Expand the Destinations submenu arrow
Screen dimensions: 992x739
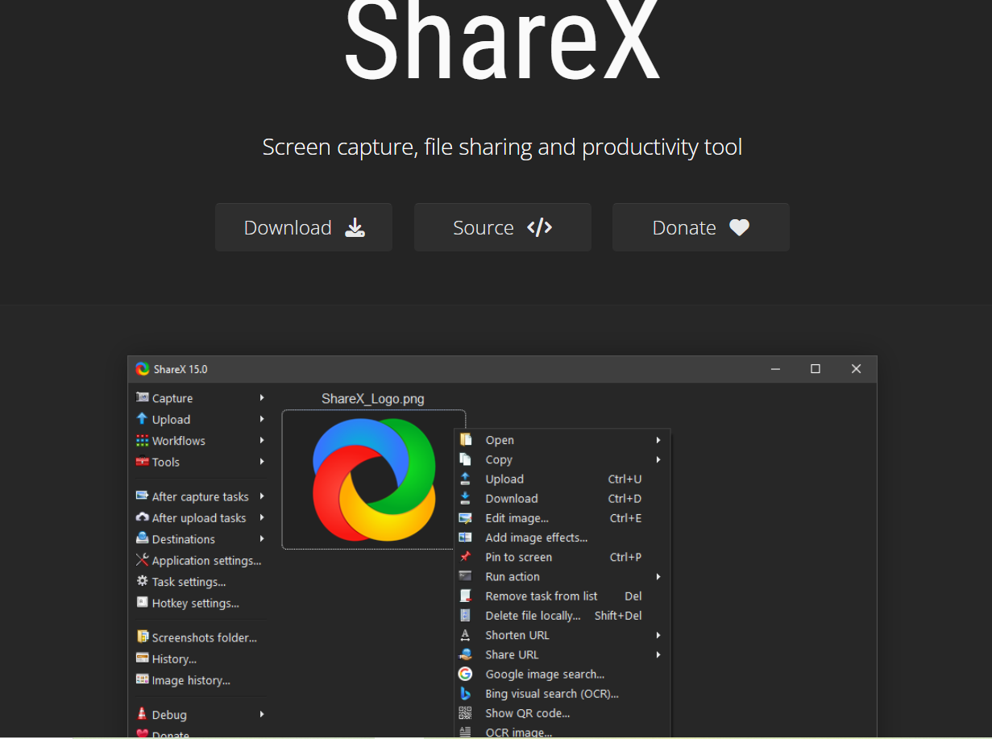click(262, 538)
